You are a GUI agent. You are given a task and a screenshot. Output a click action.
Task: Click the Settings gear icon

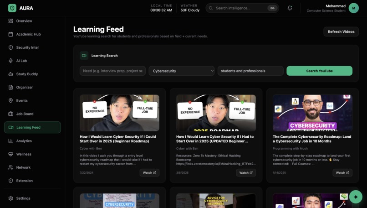point(10,198)
